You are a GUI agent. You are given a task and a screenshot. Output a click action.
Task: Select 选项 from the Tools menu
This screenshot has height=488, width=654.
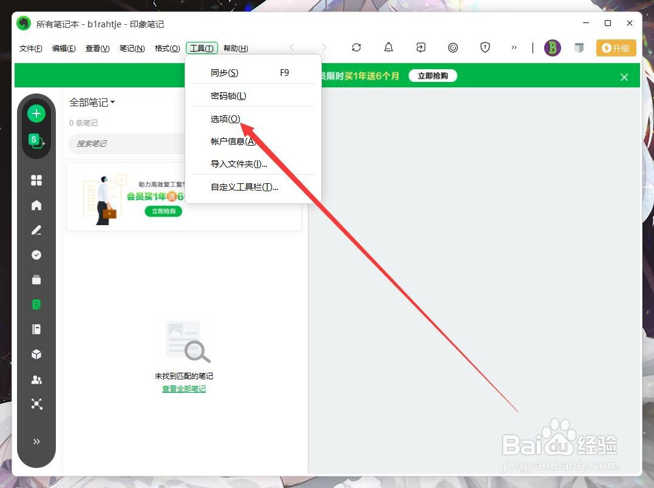225,118
